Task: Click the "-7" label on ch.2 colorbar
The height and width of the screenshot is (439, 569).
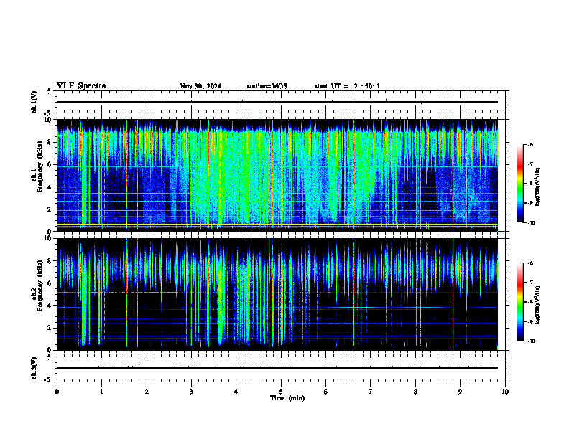Action: (530, 283)
